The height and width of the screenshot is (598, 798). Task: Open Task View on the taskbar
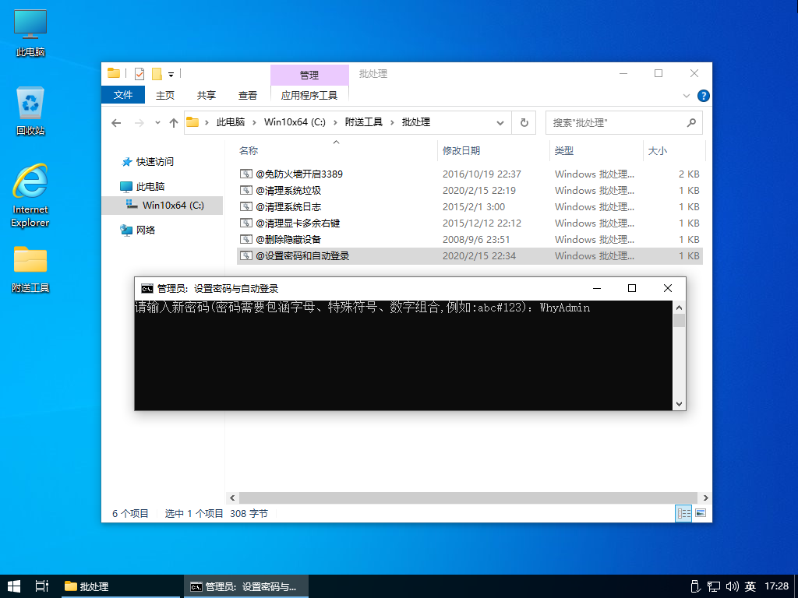(x=42, y=586)
